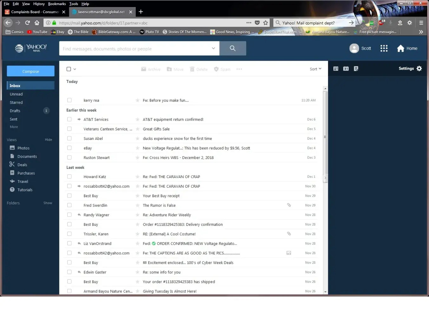Image resolution: width=429 pixels, height=318 pixels.
Task: Check the Veterans Canteen Service message
Action: pos(69,129)
